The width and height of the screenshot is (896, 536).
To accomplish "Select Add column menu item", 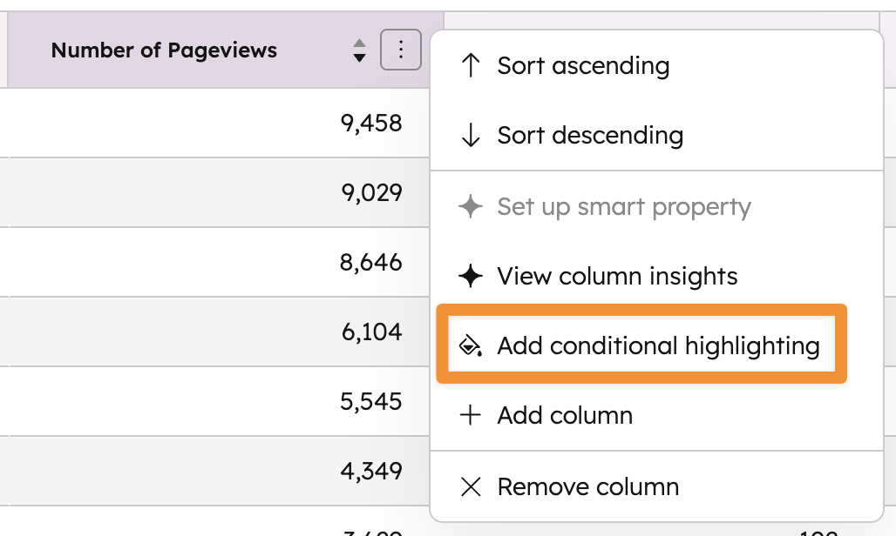I will click(565, 416).
